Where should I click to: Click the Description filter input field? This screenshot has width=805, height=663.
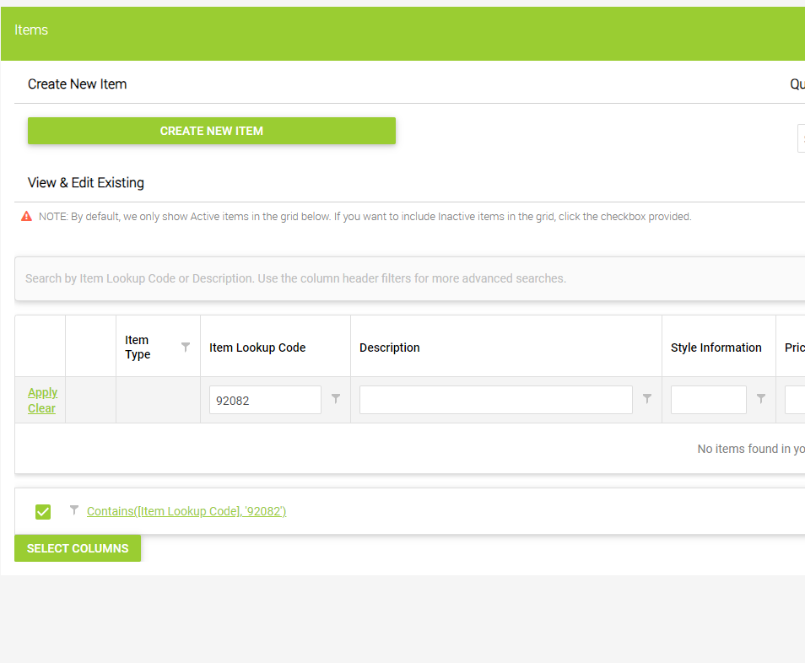tap(496, 400)
